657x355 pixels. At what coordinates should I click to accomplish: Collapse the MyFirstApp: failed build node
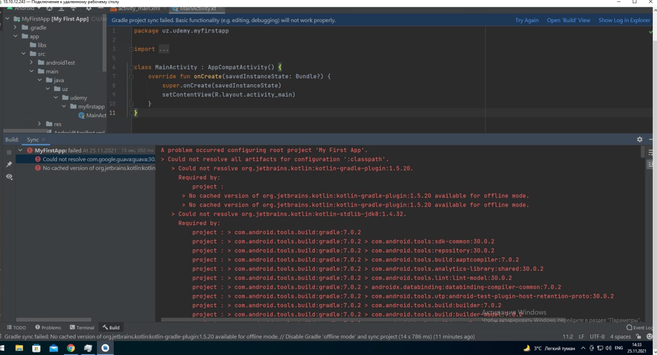(21, 151)
